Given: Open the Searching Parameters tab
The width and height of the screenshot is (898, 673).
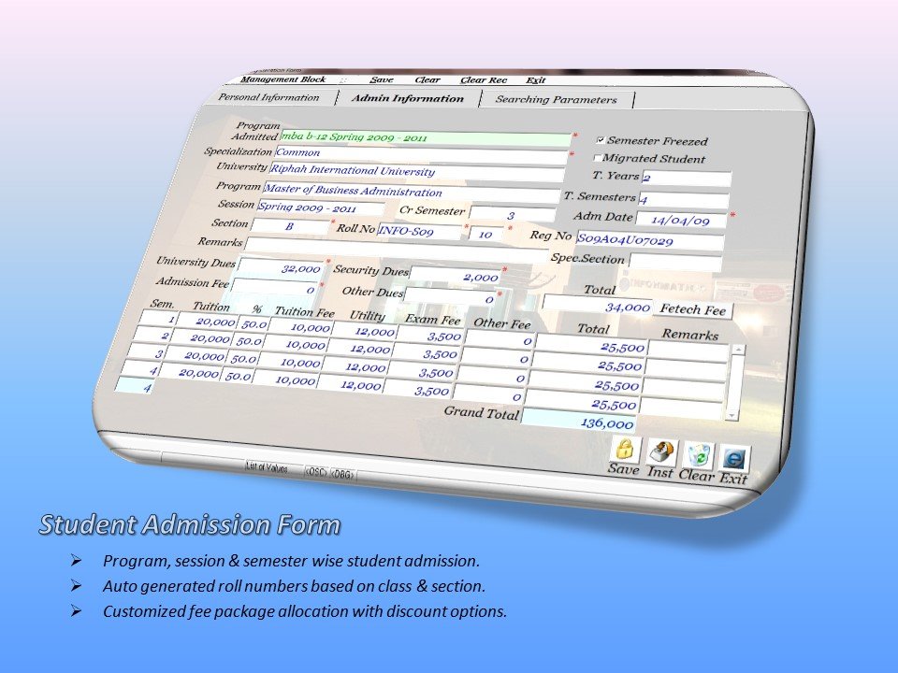Looking at the screenshot, I should pyautogui.click(x=556, y=100).
